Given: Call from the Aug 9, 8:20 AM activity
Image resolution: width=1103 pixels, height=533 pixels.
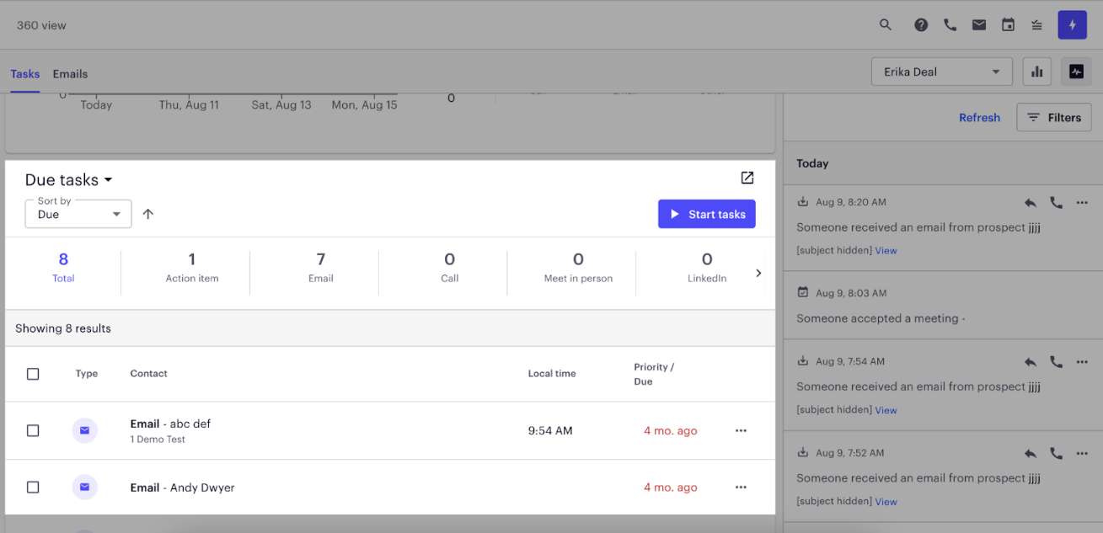Looking at the screenshot, I should click(x=1057, y=202).
